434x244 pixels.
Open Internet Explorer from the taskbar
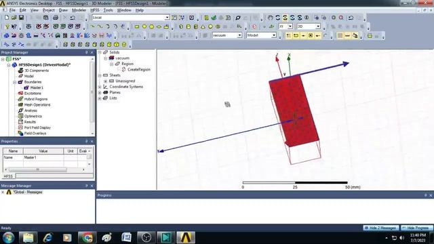(x=48, y=237)
